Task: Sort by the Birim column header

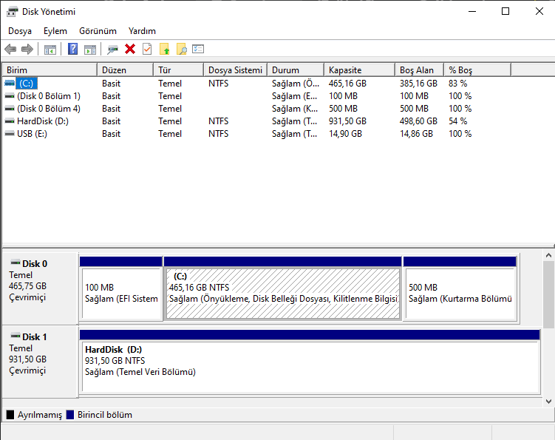Action: click(50, 70)
